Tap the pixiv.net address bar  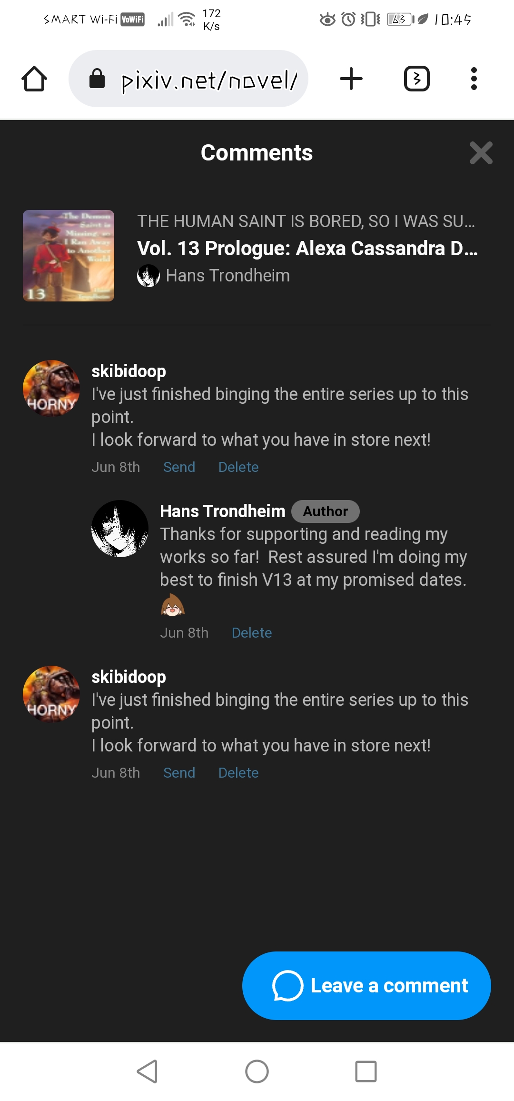click(209, 80)
